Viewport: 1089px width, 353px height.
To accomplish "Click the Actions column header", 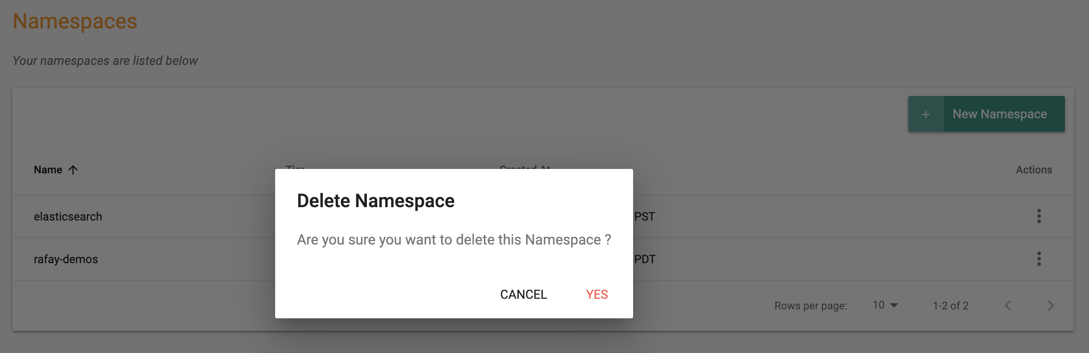I will click(x=1034, y=170).
